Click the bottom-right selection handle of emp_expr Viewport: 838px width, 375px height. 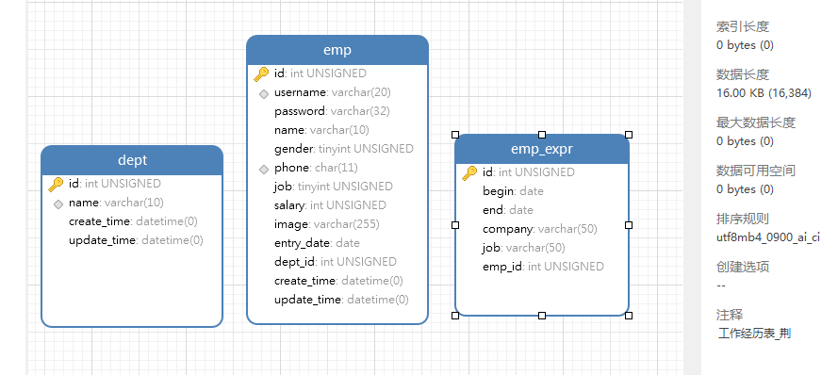click(x=629, y=316)
